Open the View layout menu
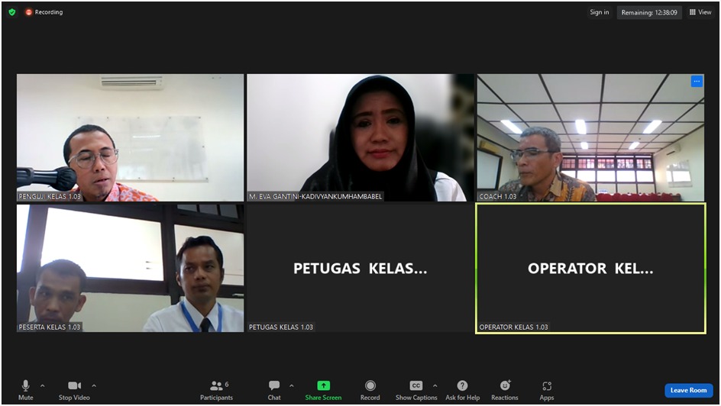721x406 pixels. click(700, 12)
